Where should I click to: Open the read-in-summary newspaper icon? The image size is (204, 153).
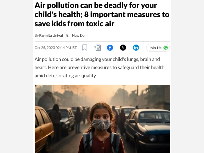click(x=97, y=48)
